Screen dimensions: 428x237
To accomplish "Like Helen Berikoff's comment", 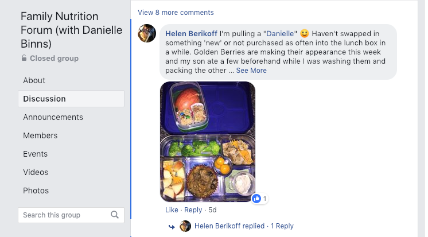I will coord(172,210).
